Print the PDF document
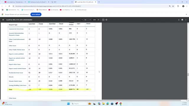 coord(182,20)
